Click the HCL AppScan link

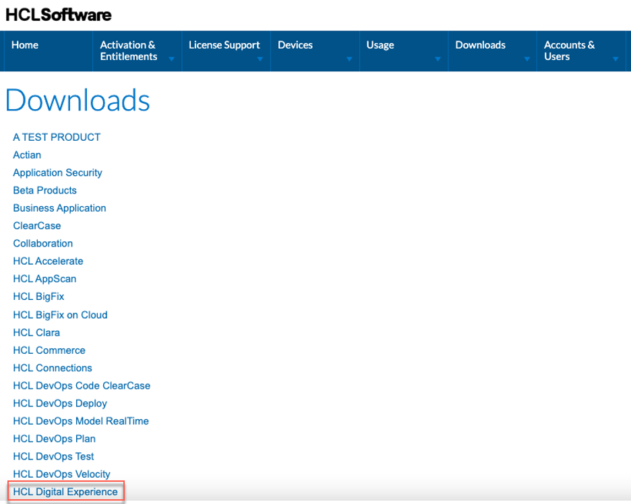[44, 278]
